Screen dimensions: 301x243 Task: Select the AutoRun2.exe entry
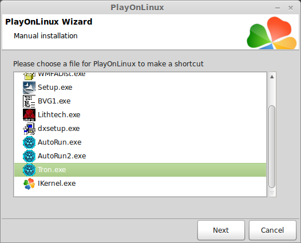140,156
